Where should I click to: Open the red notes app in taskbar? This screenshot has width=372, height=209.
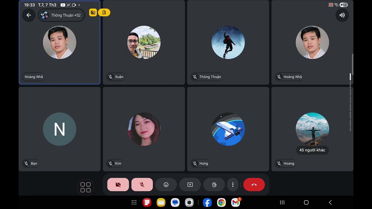pos(147,202)
